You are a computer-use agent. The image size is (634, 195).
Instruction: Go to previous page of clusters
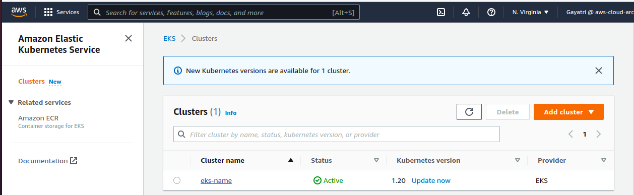pos(571,134)
